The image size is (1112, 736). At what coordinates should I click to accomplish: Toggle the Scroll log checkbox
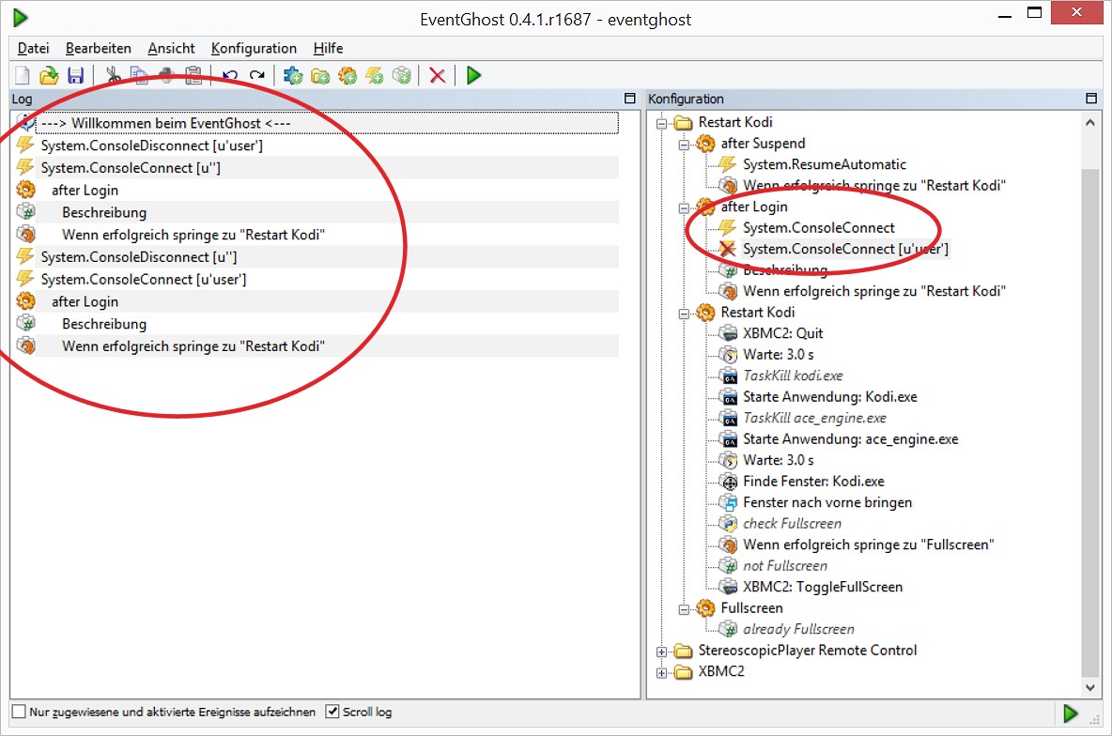point(332,712)
